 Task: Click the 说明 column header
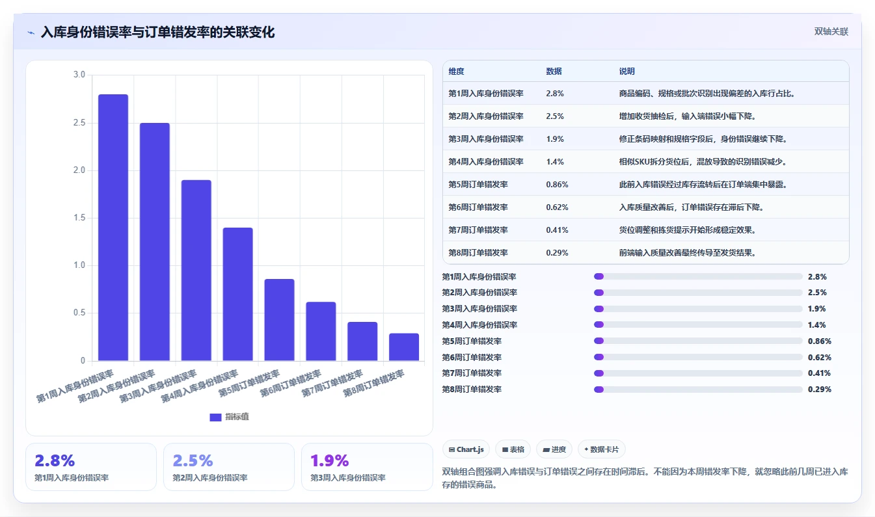(627, 71)
